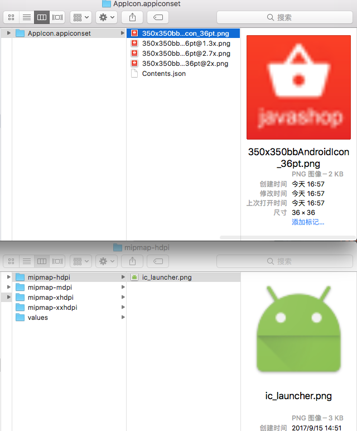Click search field in AppIcon.appiconset window
Image resolution: width=357 pixels, height=431 pixels.
coord(285,17)
